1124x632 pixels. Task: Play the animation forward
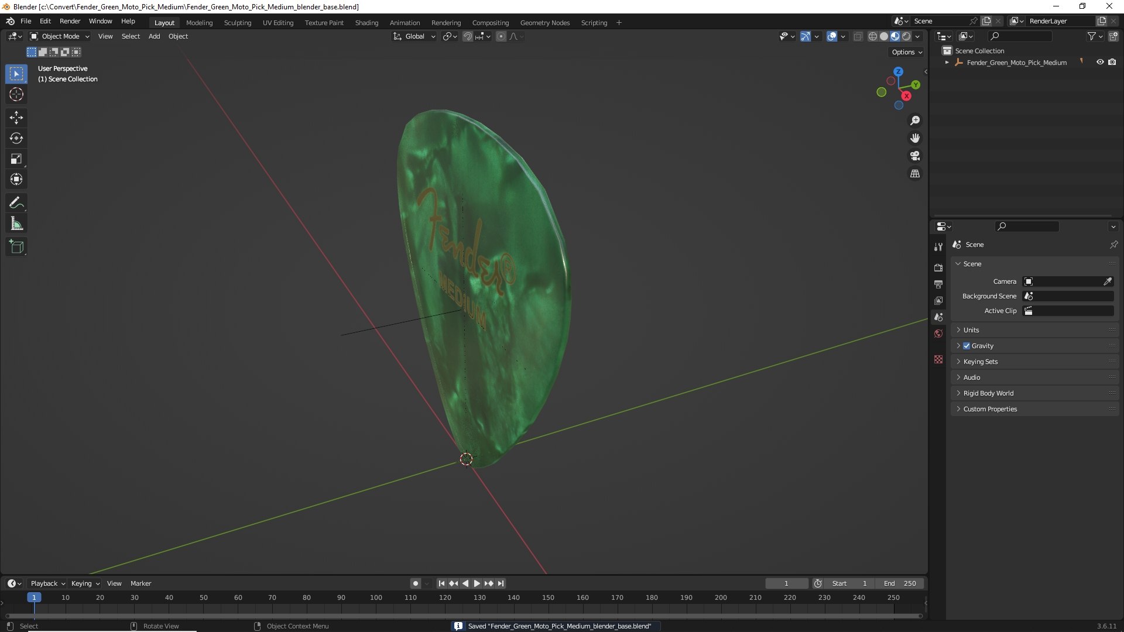[477, 583]
